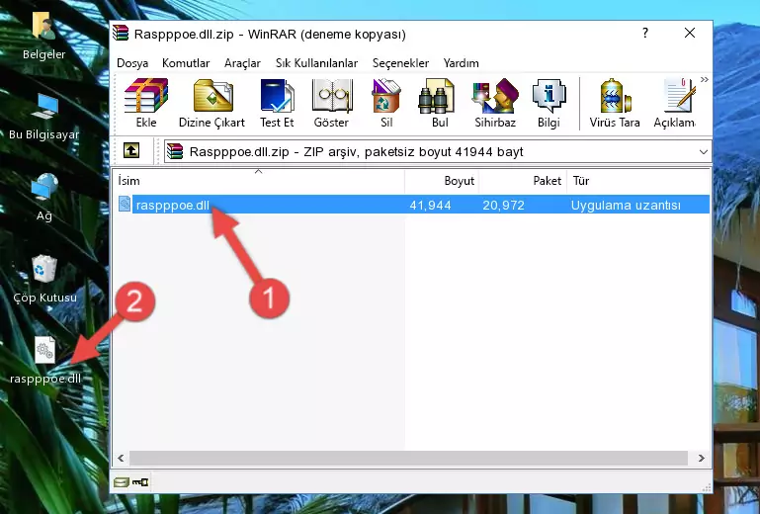Click horizontal scrollbar left arrow
This screenshot has height=514, width=760.
pyautogui.click(x=121, y=458)
